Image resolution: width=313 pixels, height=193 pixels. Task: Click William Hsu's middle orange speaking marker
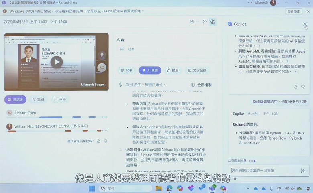[85, 131]
